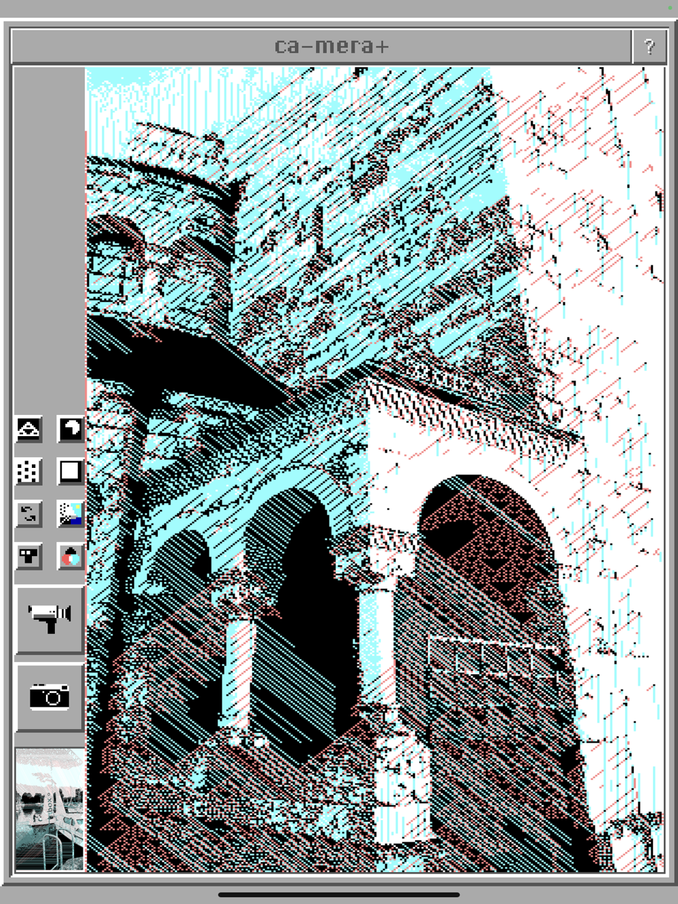This screenshot has width=678, height=904.
Task: Switch camera with the rotate arrows icon
Action: tap(28, 514)
